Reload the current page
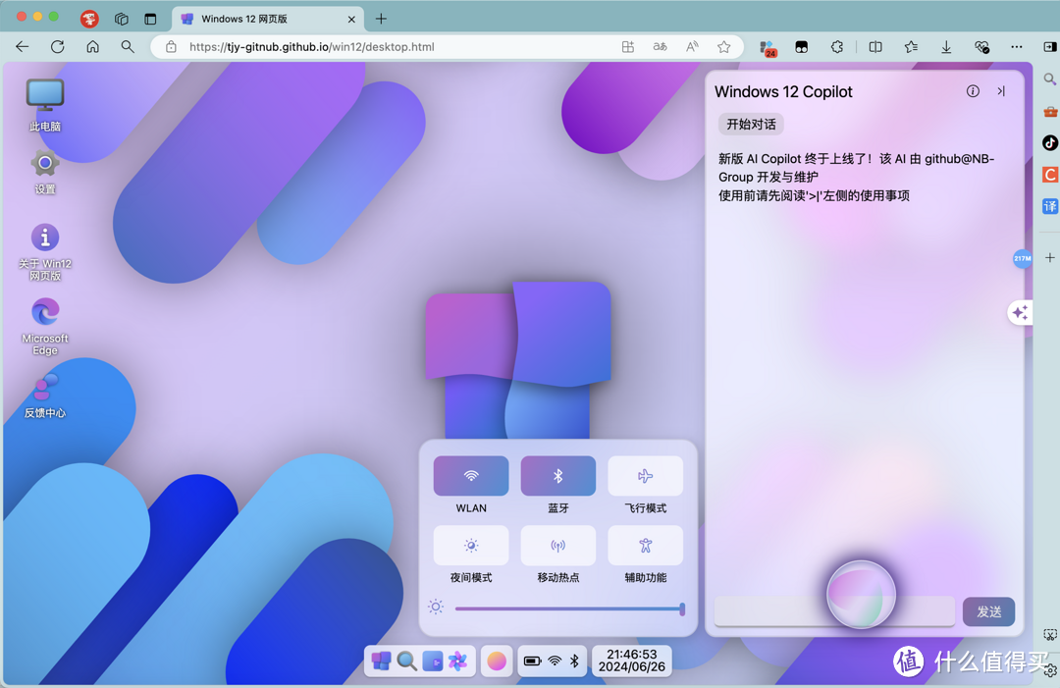Screen dimensions: 1060x688 click(58, 47)
